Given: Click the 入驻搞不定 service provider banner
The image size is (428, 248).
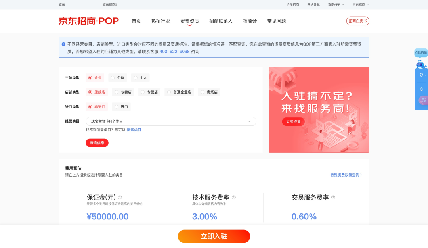Looking at the screenshot, I should pos(319,110).
